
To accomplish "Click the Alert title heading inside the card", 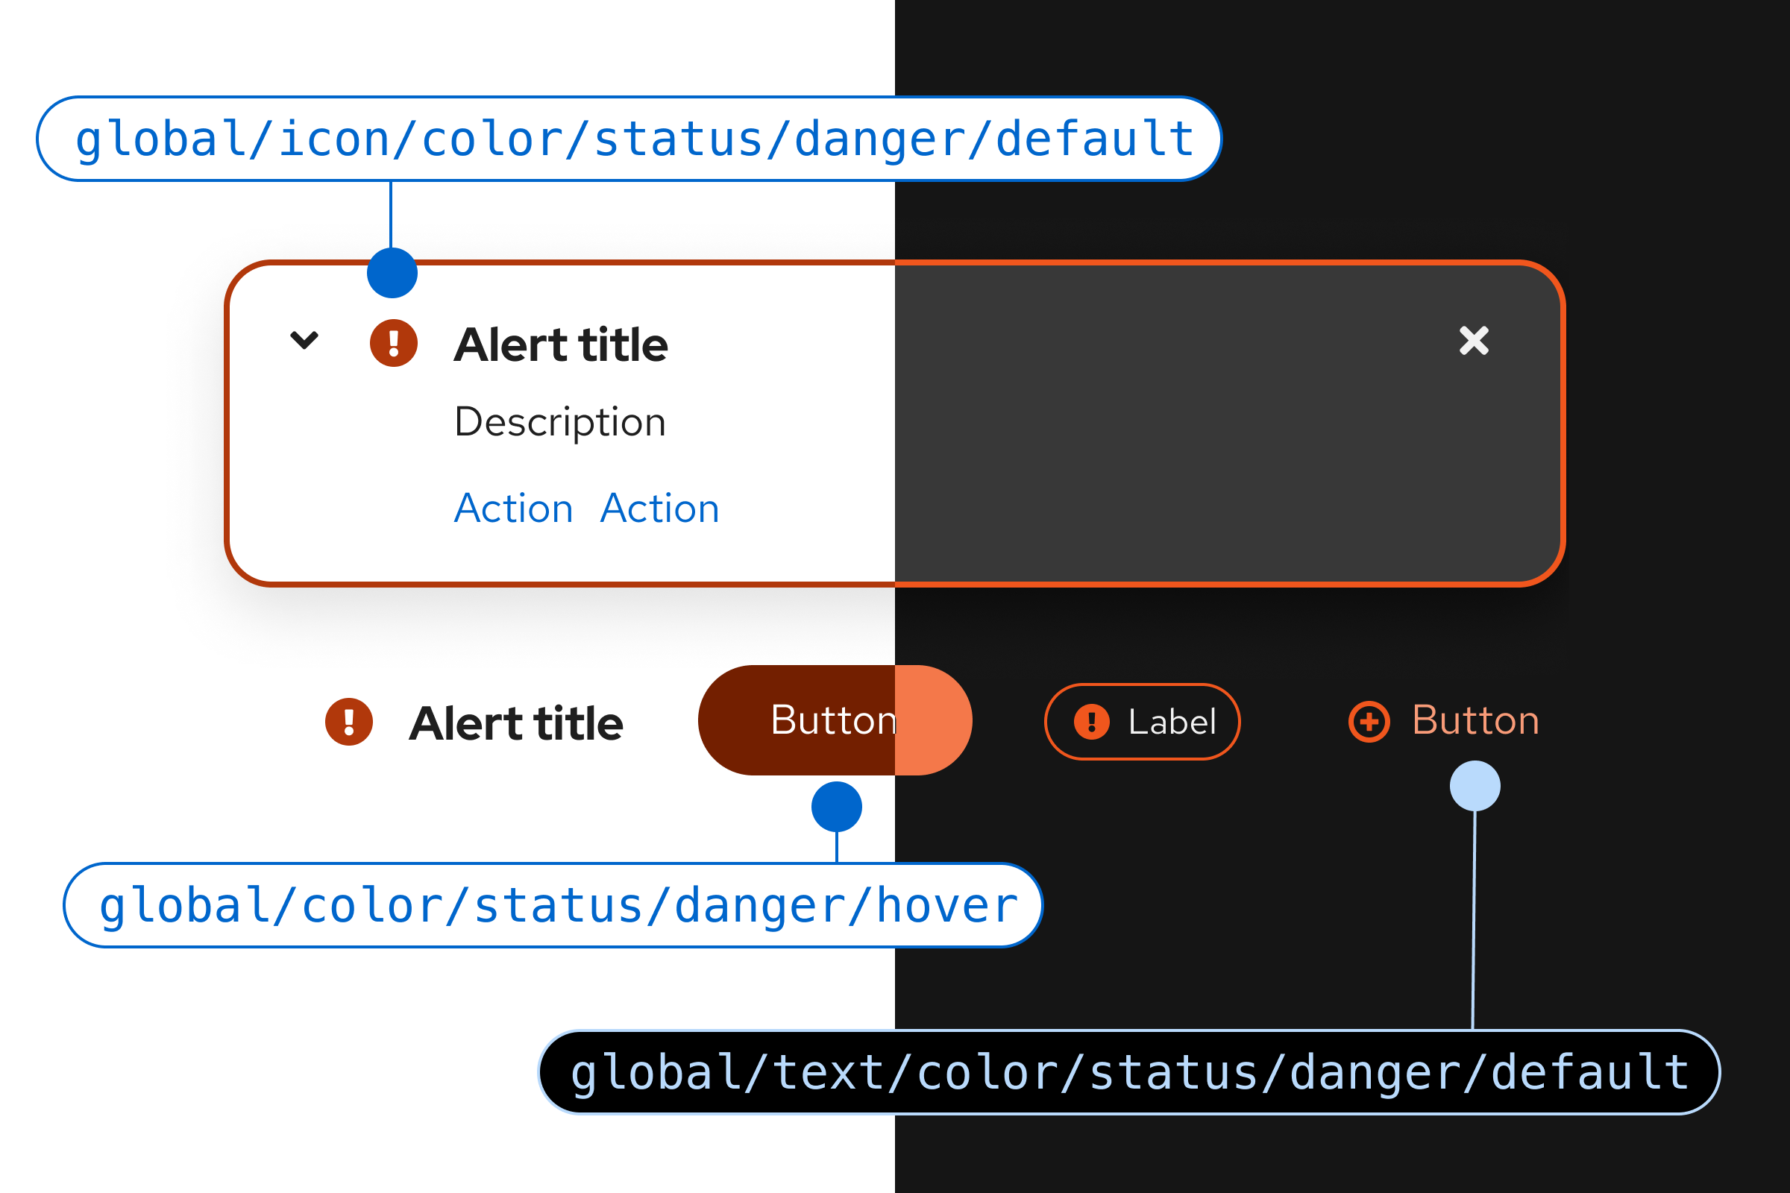I will click(x=561, y=344).
